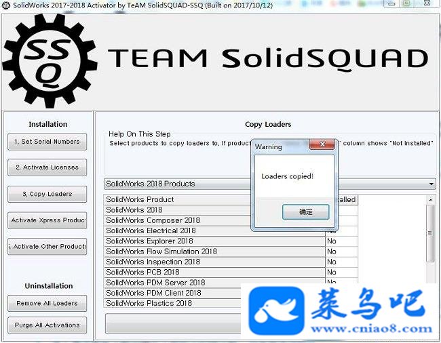The height and width of the screenshot is (343, 441).
Task: Select 'SolidWorks Electrical 2018' row
Action: 215,230
